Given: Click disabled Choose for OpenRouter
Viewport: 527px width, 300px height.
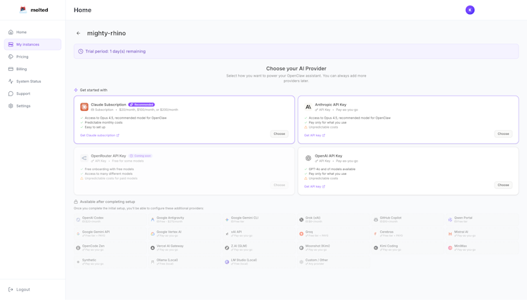Looking at the screenshot, I should coord(279,185).
